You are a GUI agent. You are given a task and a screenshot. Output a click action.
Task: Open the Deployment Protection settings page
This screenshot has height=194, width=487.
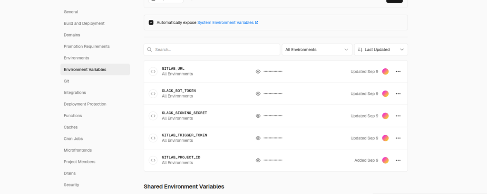pos(85,104)
